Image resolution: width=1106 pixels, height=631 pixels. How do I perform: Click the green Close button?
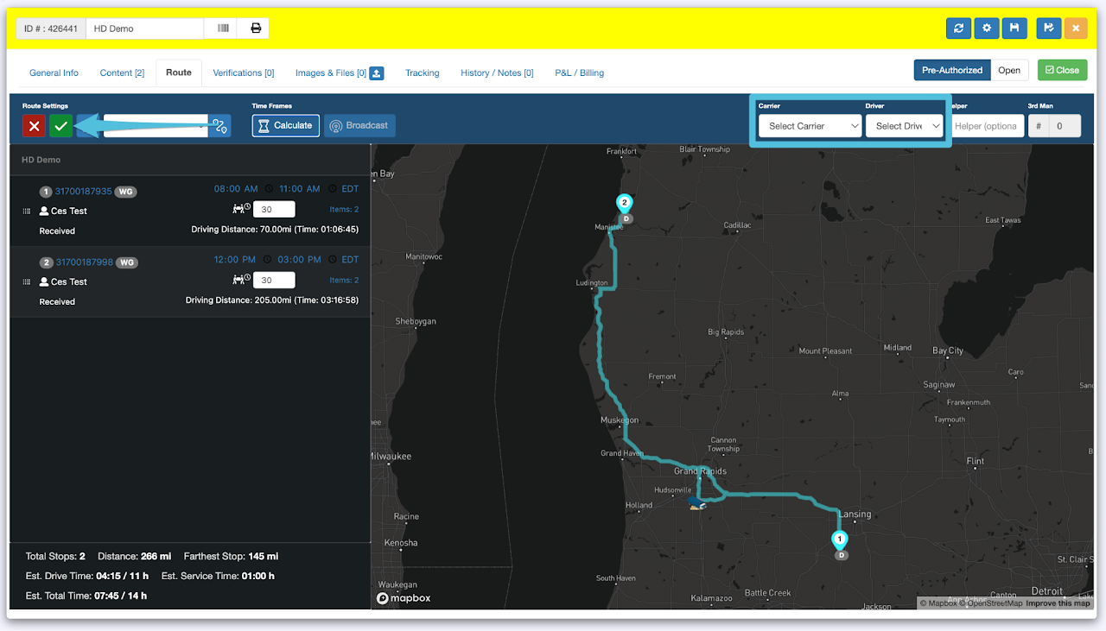tap(1062, 70)
